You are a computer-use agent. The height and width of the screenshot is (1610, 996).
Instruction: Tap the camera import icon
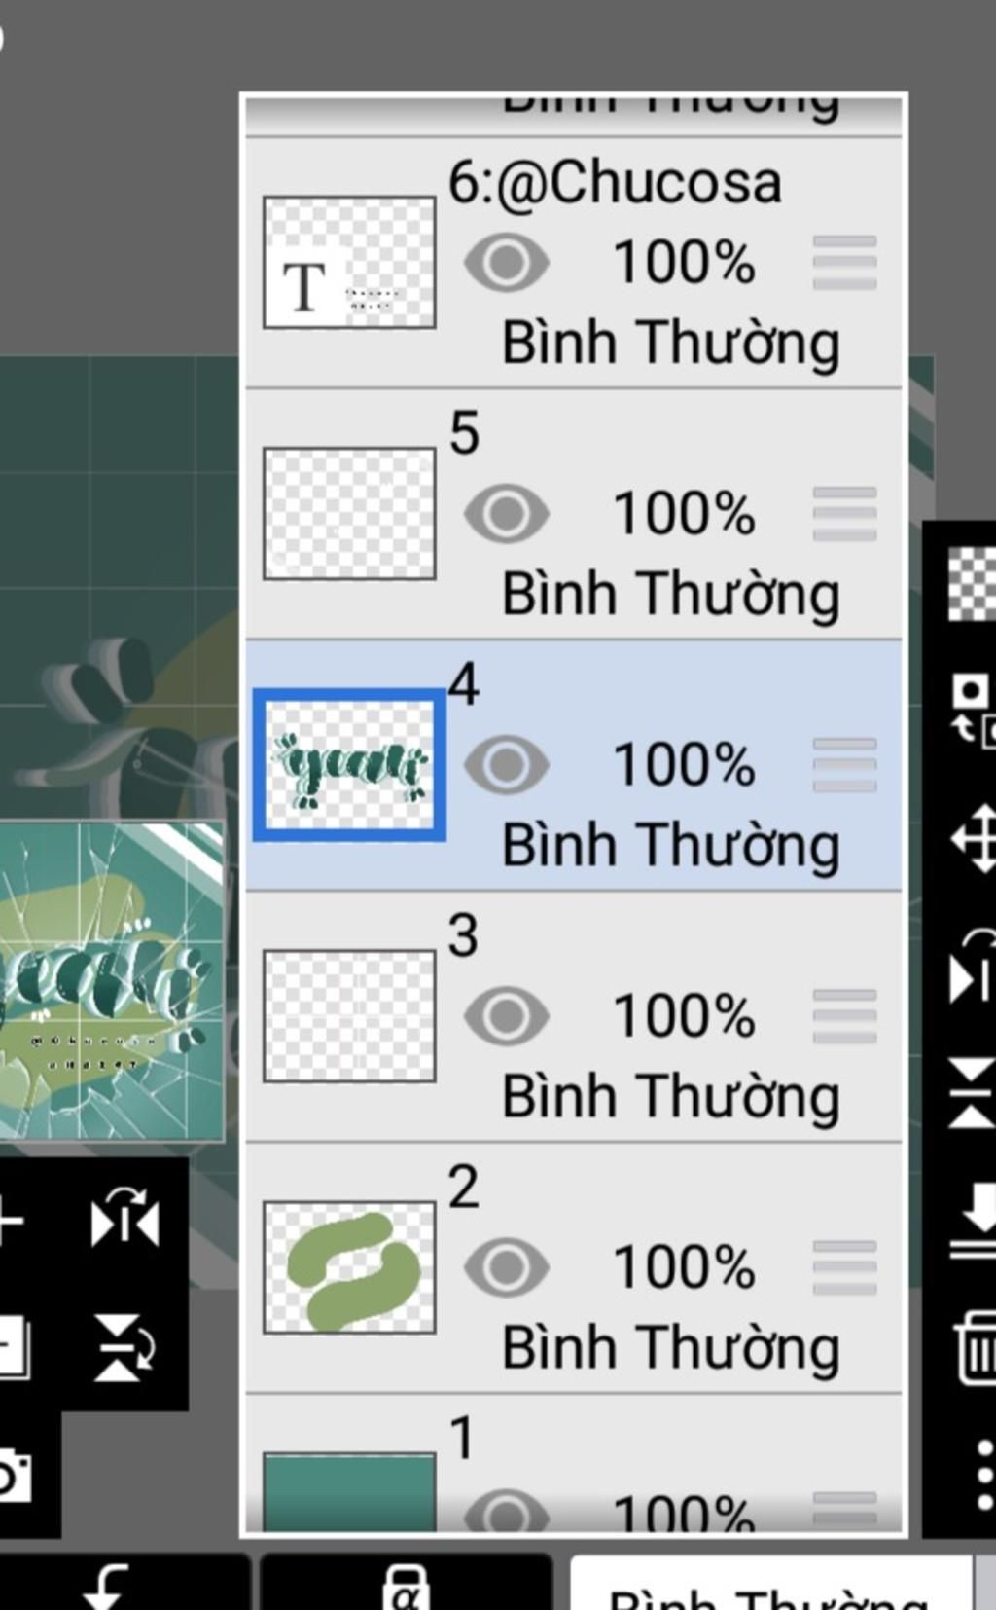click(14, 1477)
